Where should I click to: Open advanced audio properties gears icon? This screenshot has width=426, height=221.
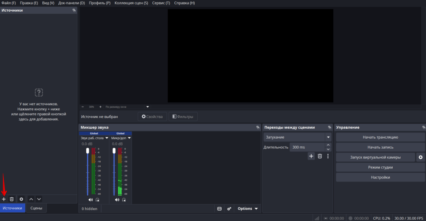coord(229,209)
